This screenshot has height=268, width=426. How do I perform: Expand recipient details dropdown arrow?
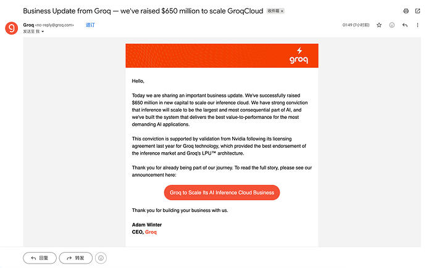pos(43,31)
